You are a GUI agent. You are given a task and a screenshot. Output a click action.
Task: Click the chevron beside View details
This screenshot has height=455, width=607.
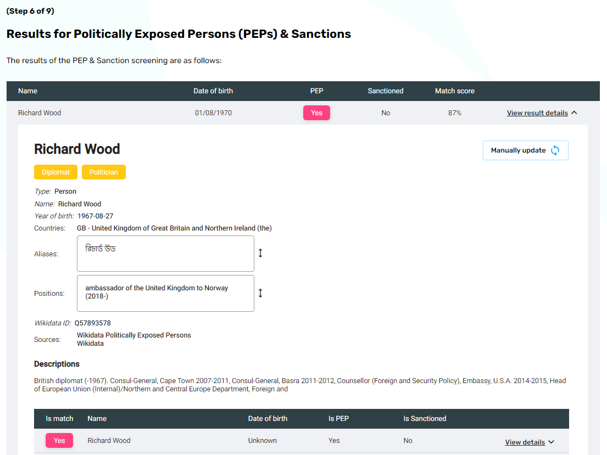(552, 442)
